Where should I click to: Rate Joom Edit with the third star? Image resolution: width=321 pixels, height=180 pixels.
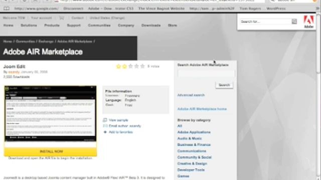click(130, 66)
